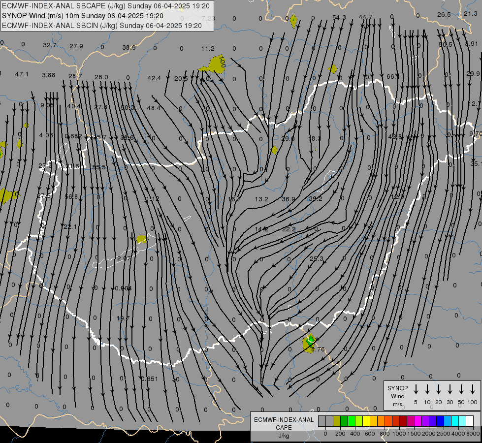482x443 pixels.
Task: Pick the bright green swatch in CAPE legend
Action: [x=352, y=421]
